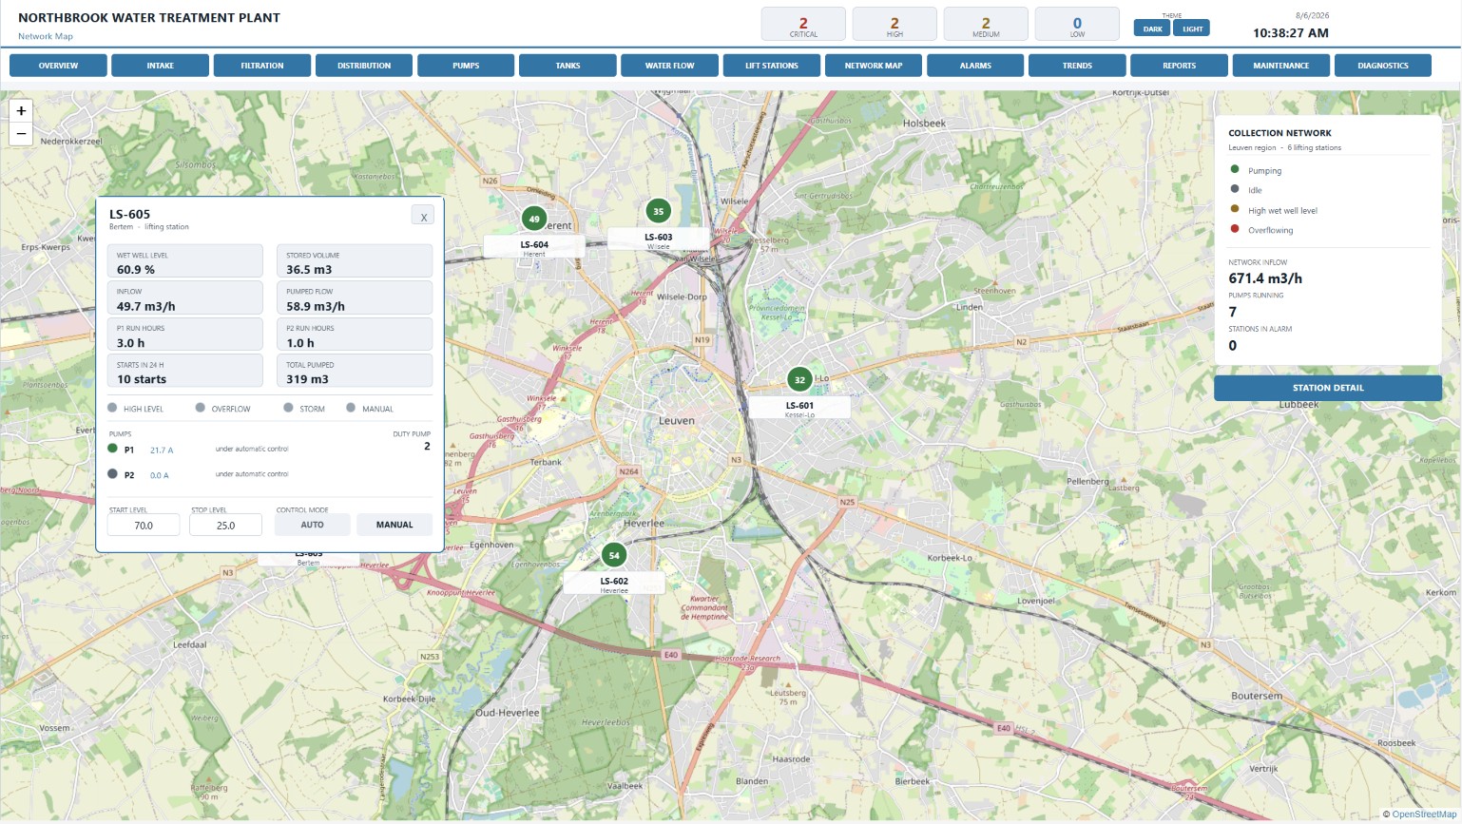This screenshot has width=1462, height=824.
Task: Zoom out on the map
Action: [21, 134]
